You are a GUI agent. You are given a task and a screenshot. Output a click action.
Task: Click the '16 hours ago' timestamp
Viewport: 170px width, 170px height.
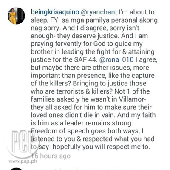pyautogui.click(x=51, y=156)
